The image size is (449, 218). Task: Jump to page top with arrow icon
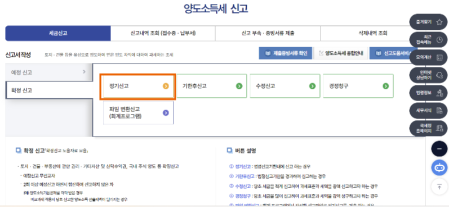click(439, 187)
